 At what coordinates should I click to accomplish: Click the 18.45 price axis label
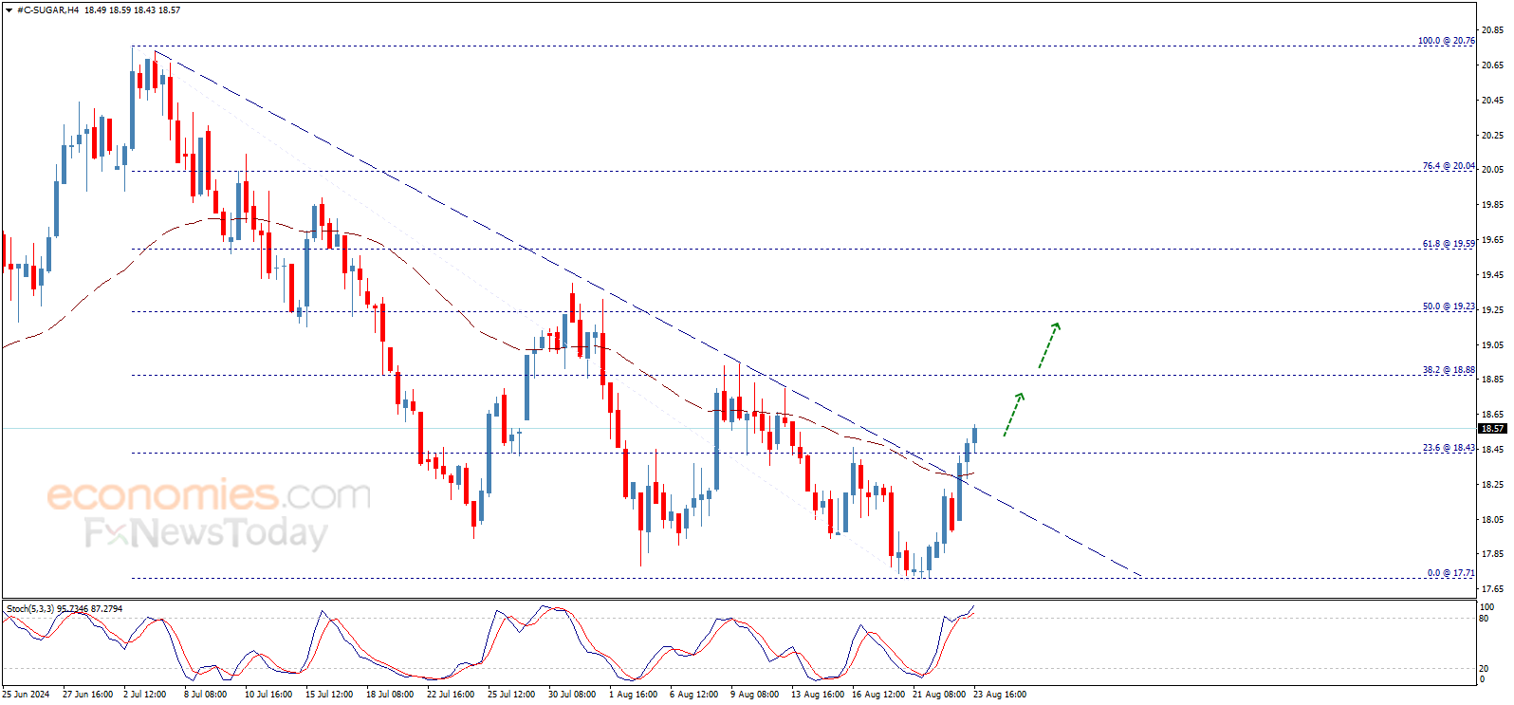(1492, 450)
